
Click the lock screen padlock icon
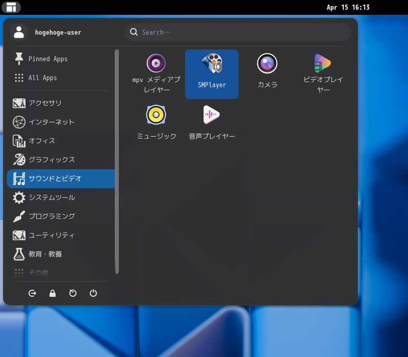(53, 293)
